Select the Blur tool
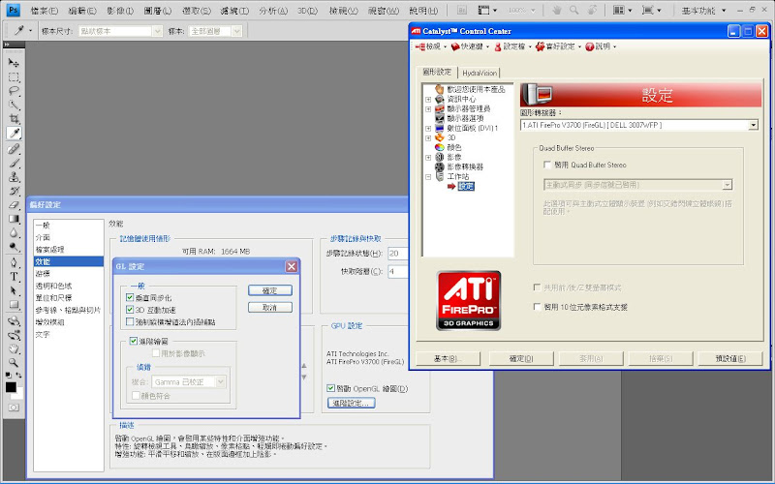 14,232
